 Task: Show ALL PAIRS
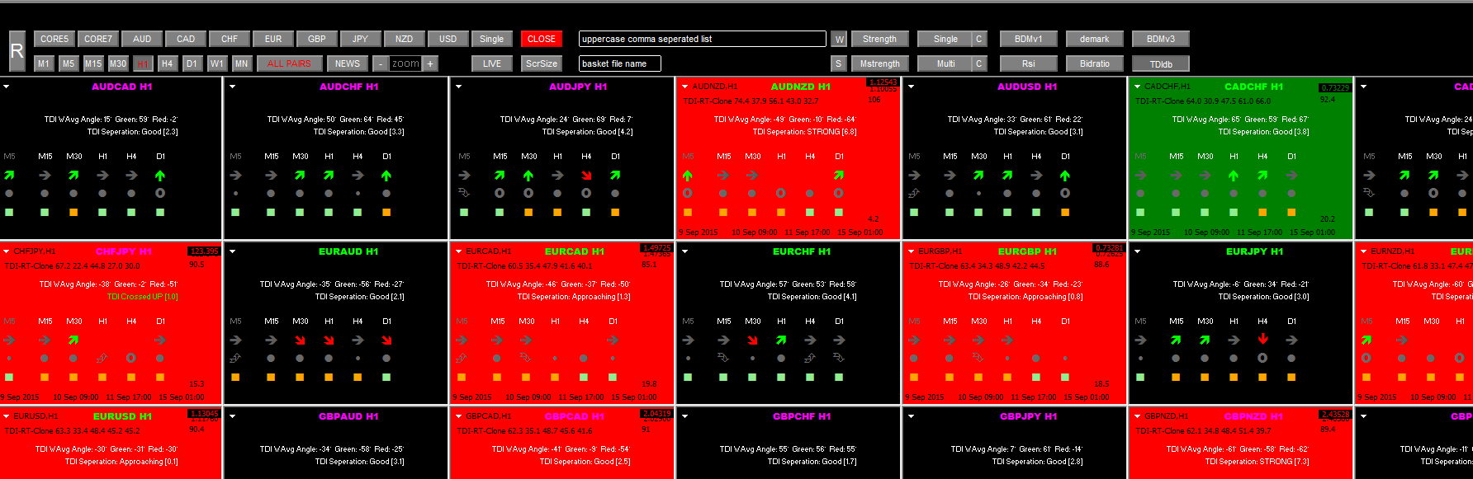coord(289,63)
